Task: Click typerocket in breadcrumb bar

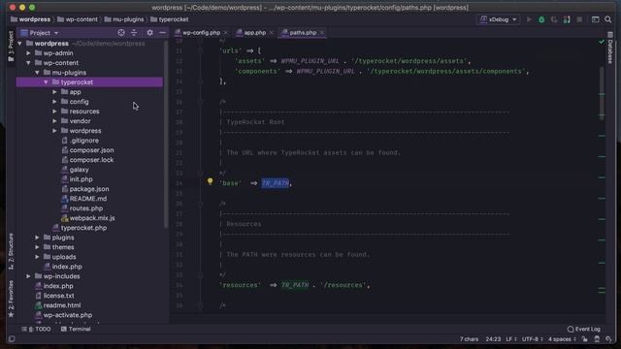Action: 170,19
